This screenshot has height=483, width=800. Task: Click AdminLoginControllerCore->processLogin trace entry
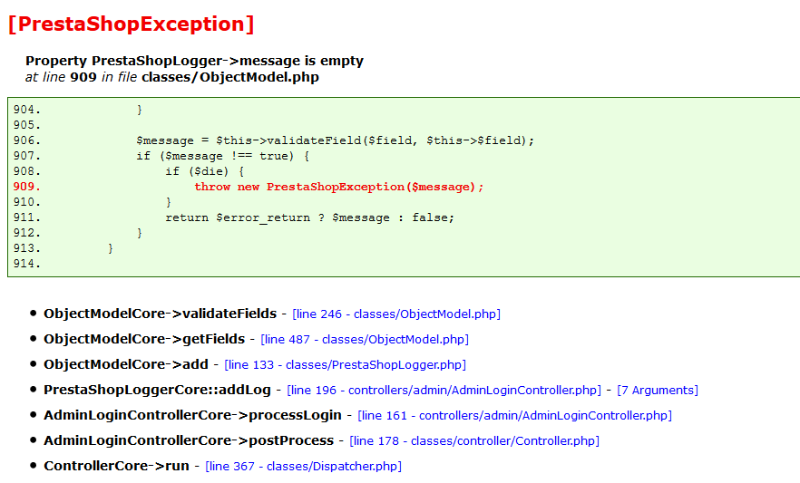tap(192, 416)
